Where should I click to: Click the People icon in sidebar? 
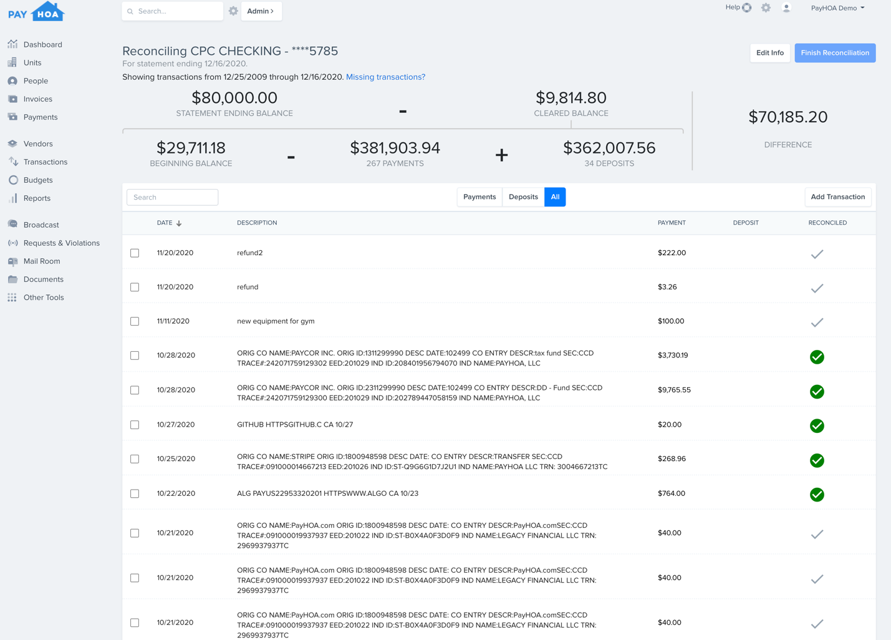pos(12,80)
